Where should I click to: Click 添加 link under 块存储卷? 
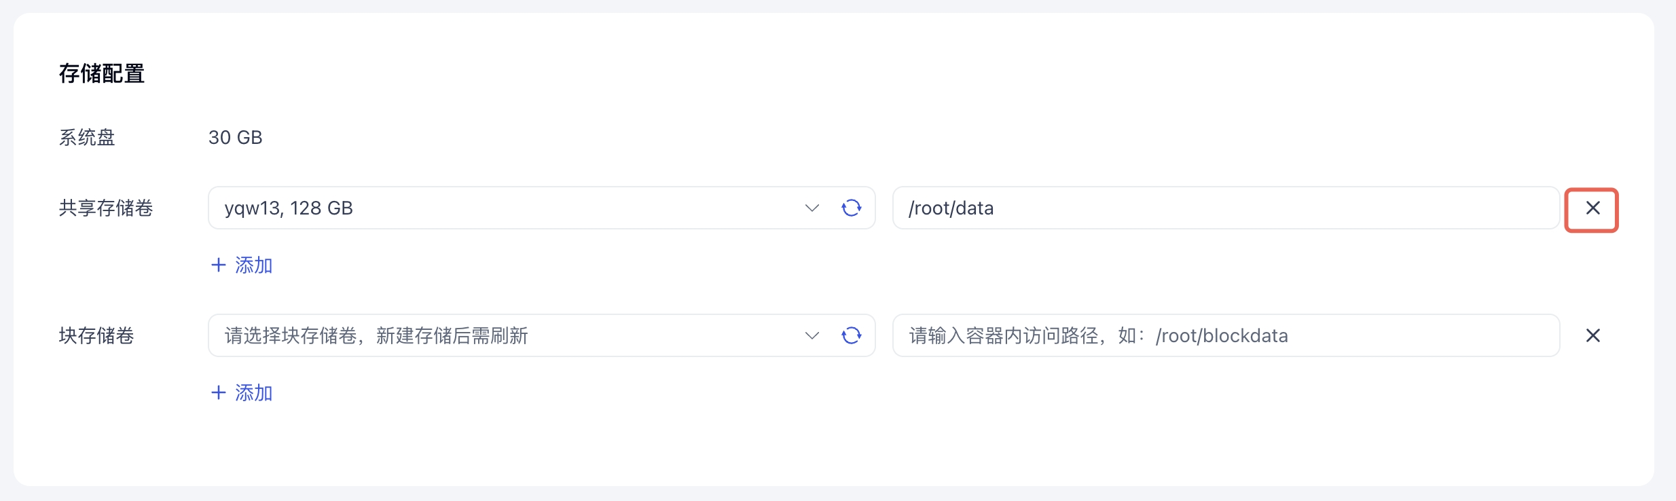pyautogui.click(x=253, y=392)
